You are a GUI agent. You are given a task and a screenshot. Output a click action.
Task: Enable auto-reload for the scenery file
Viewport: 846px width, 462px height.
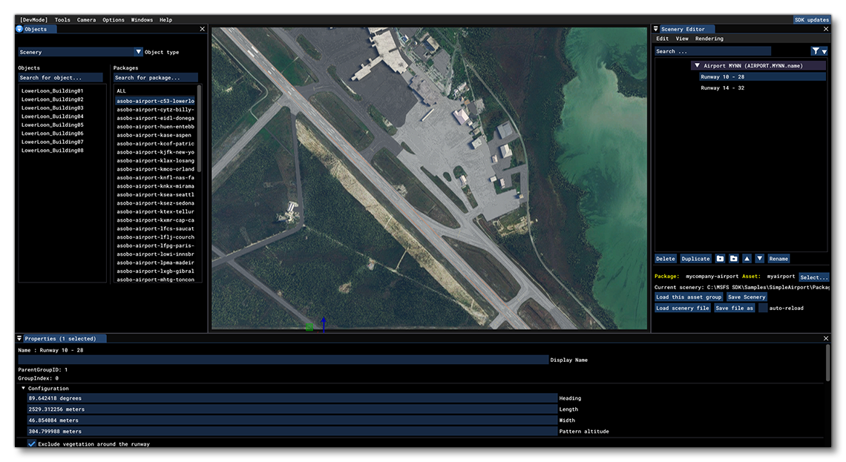[761, 307]
